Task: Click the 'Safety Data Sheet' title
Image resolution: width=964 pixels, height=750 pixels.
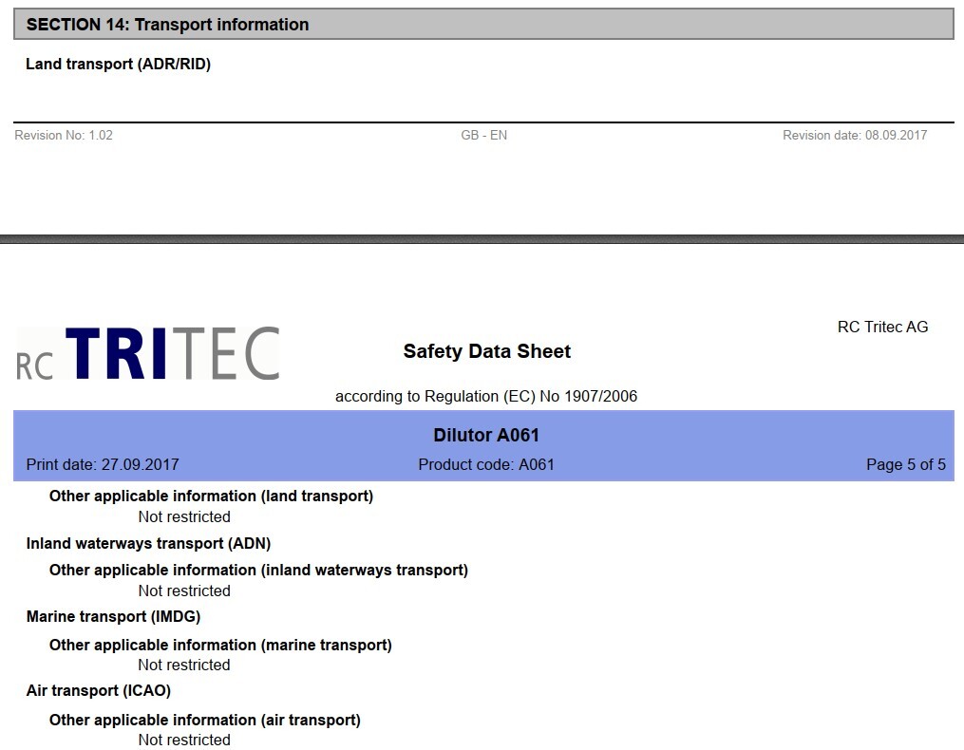Action: point(487,351)
